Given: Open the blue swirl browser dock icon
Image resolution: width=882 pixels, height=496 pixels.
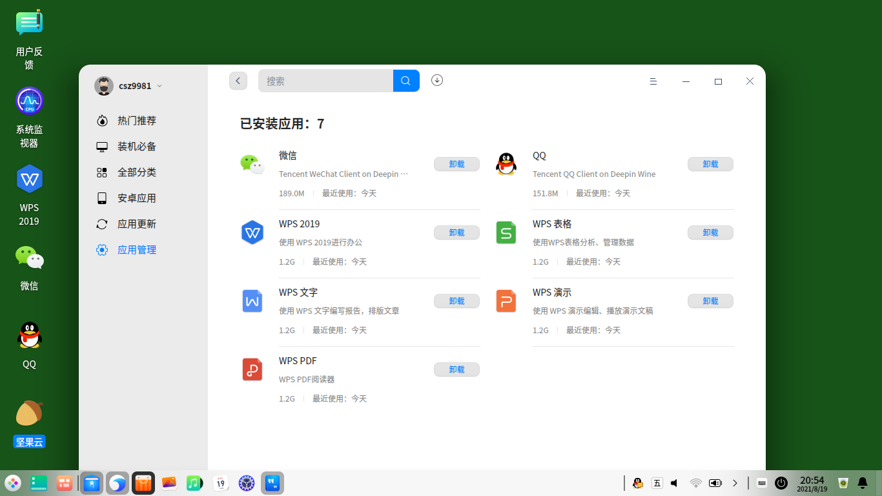Looking at the screenshot, I should click(x=118, y=483).
